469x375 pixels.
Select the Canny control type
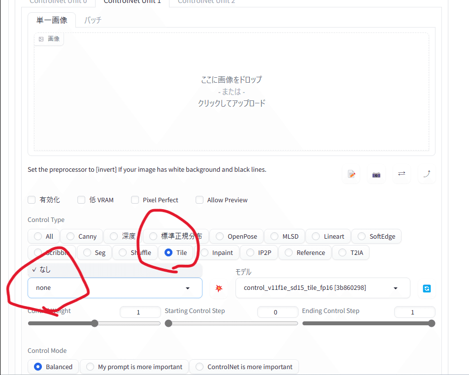[x=82, y=236]
